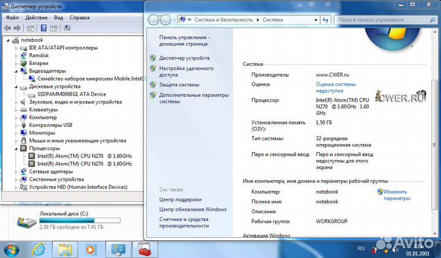Open 'Центр обновления Windows' link
This screenshot has width=441, height=258.
pos(193,209)
